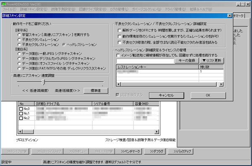
Task: Click No column header in drive list
Action: coord(26,104)
